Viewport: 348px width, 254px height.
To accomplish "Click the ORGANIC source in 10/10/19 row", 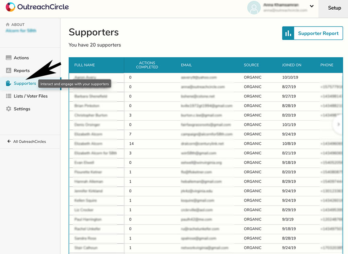I will pyautogui.click(x=253, y=77).
